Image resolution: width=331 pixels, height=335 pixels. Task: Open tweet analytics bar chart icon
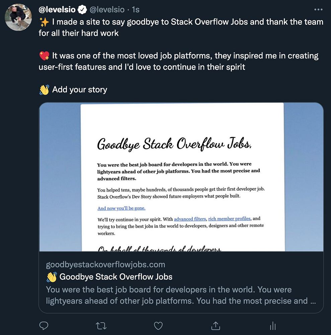coord(273,325)
